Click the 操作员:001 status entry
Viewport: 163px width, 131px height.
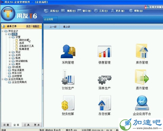72,130
